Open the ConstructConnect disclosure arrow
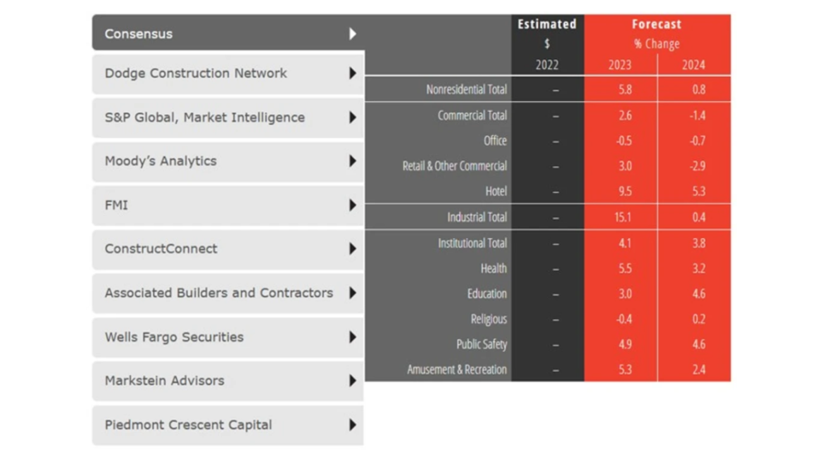The width and height of the screenshot is (823, 463). [353, 249]
